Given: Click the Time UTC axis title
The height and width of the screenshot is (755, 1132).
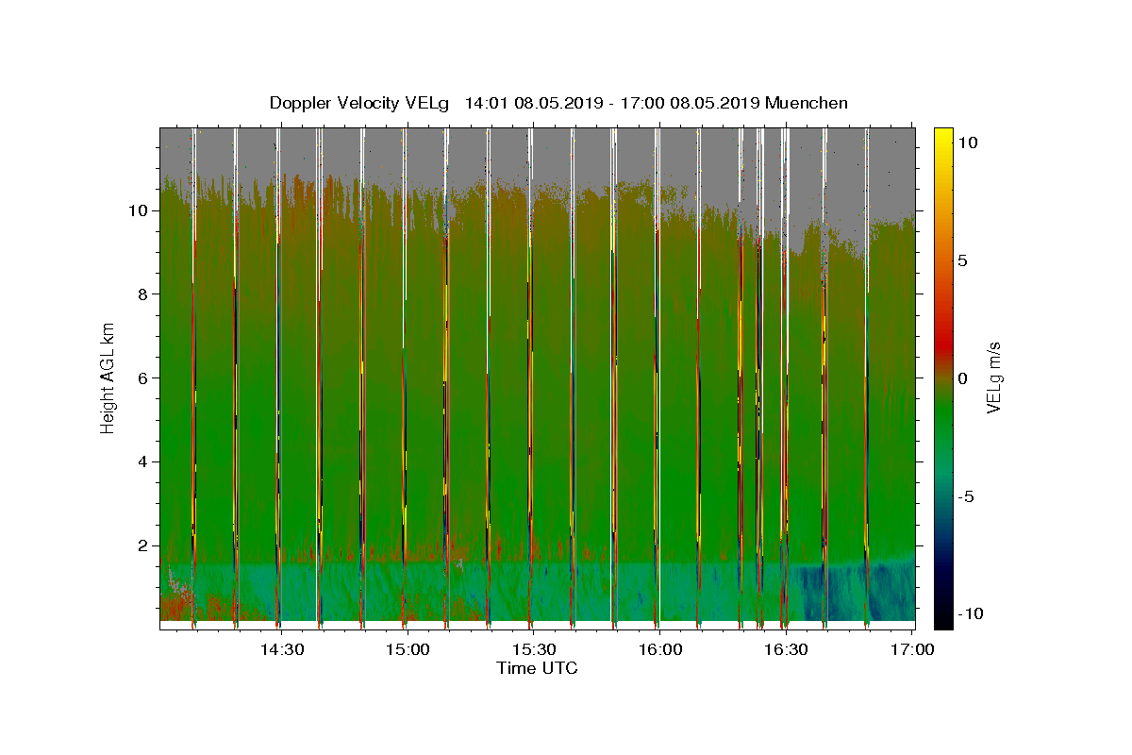Looking at the screenshot, I should (537, 669).
